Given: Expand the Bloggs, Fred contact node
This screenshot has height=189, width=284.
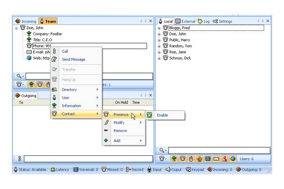Looking at the screenshot, I should [x=159, y=28].
